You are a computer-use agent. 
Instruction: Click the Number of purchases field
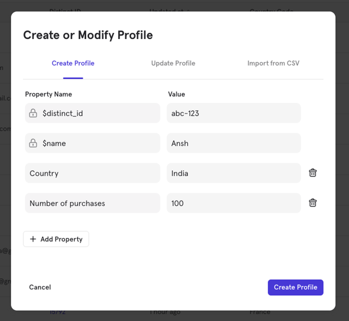92,203
